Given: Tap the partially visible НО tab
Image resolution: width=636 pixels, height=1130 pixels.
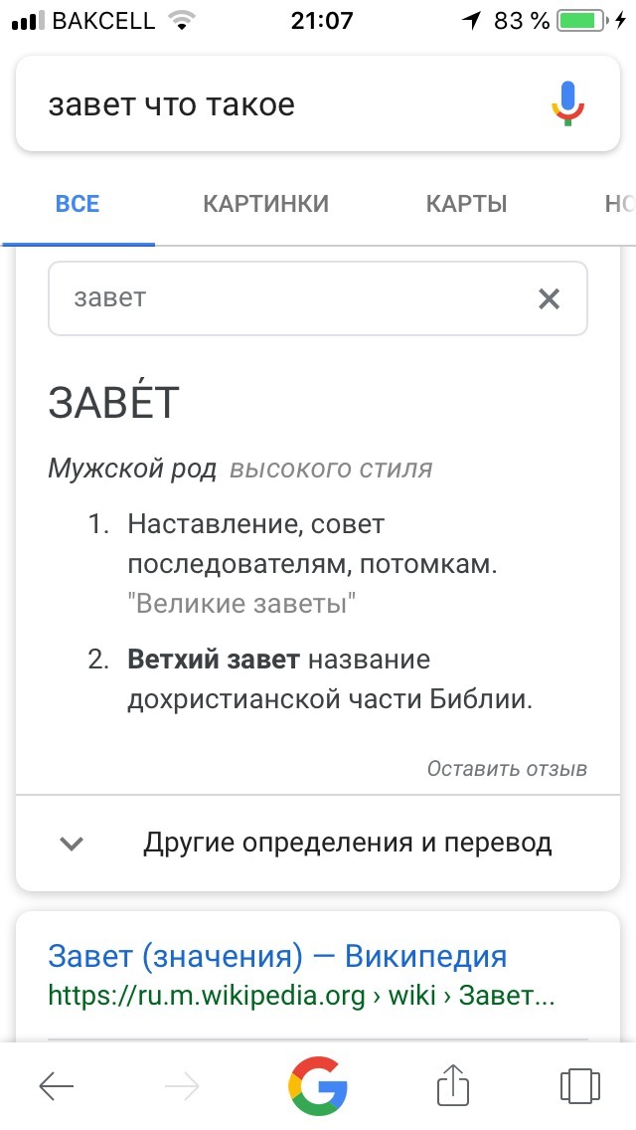Looking at the screenshot, I should click(619, 204).
